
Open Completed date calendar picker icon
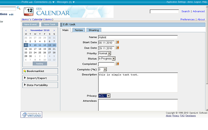(117, 64)
